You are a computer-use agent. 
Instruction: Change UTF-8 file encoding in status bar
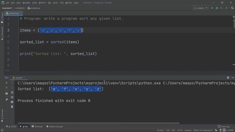tap(180, 131)
